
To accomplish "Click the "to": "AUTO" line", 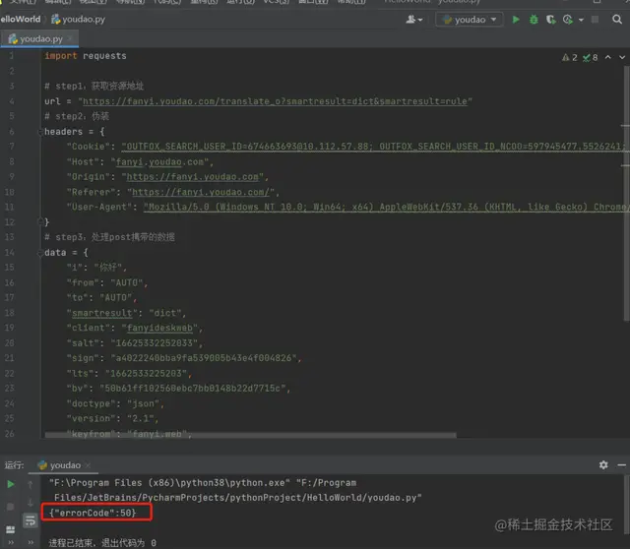I will (x=101, y=297).
